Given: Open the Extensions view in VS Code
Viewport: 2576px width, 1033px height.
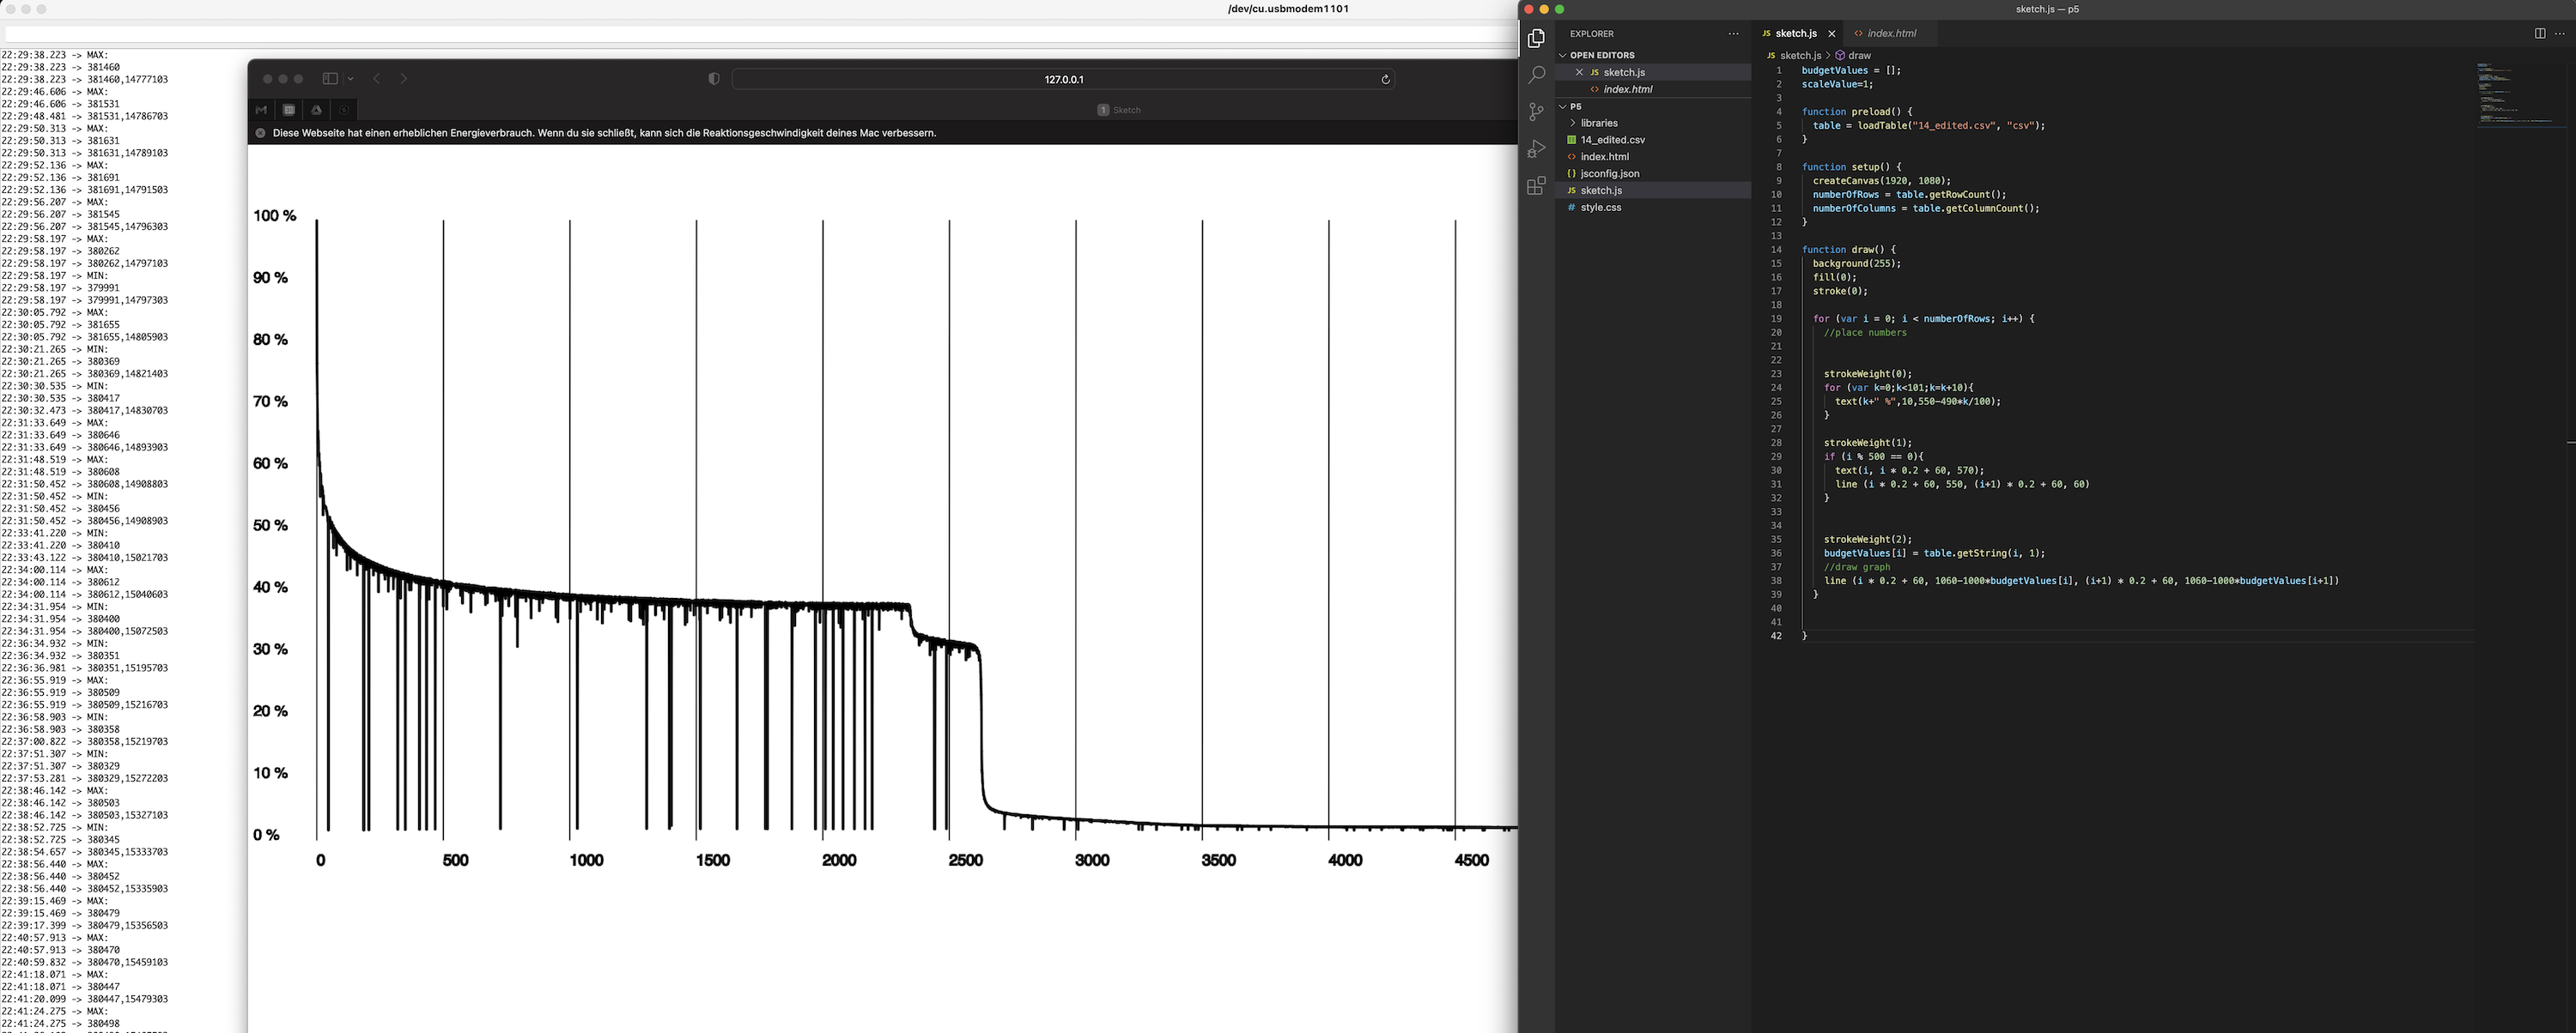Looking at the screenshot, I should tap(1536, 186).
